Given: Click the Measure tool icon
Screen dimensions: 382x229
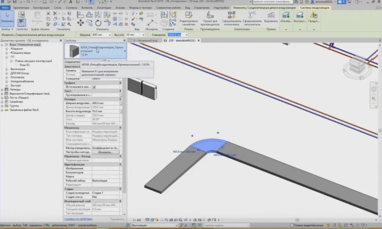Looking at the screenshot, I should click(x=150, y=23).
